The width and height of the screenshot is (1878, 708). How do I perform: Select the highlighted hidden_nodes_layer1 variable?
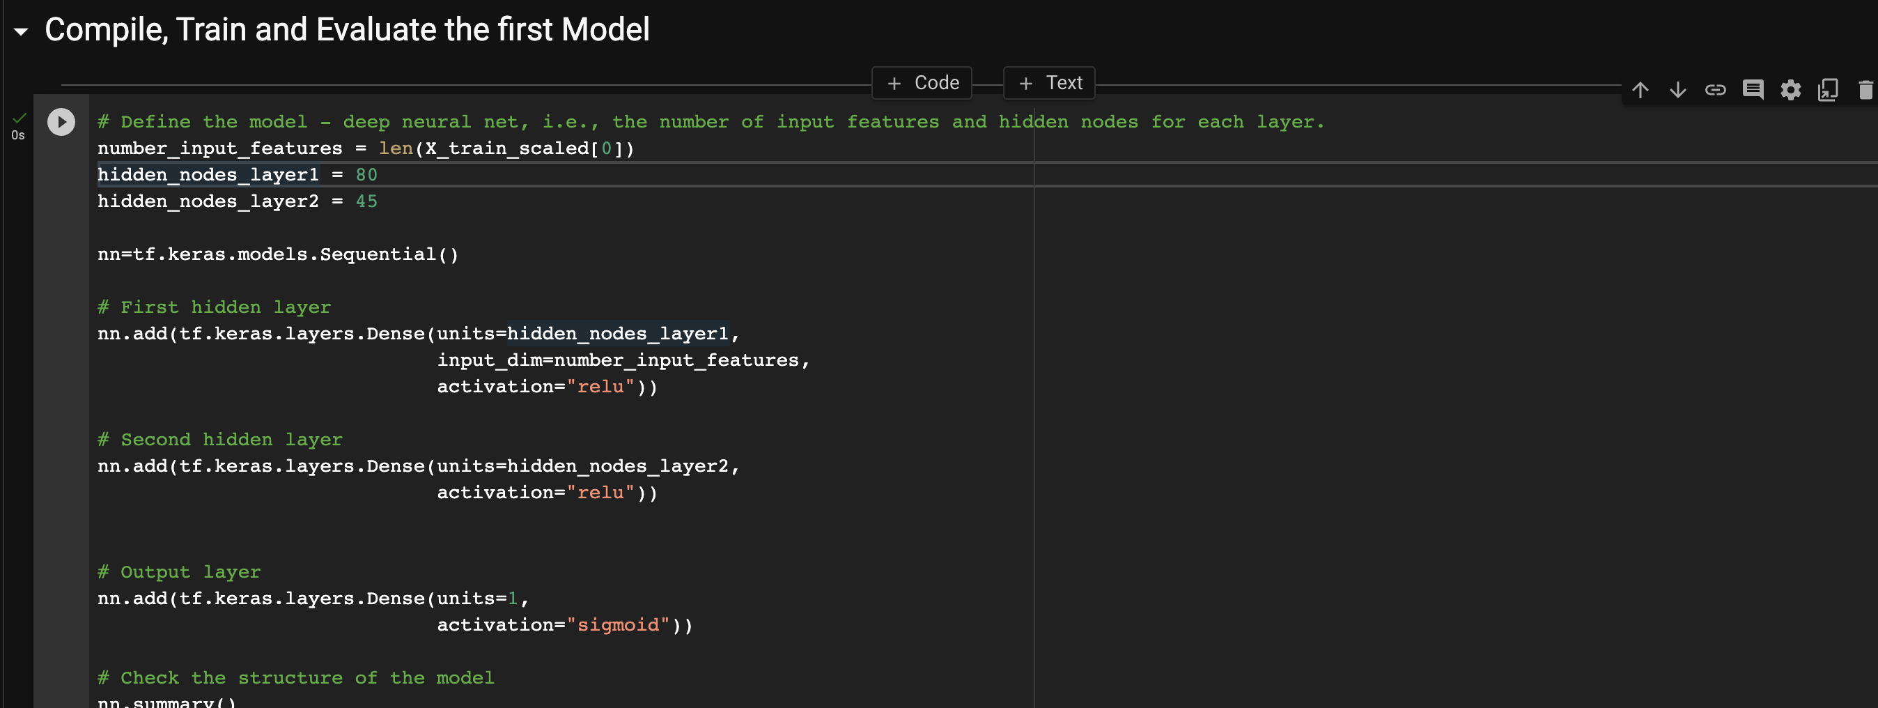[208, 174]
